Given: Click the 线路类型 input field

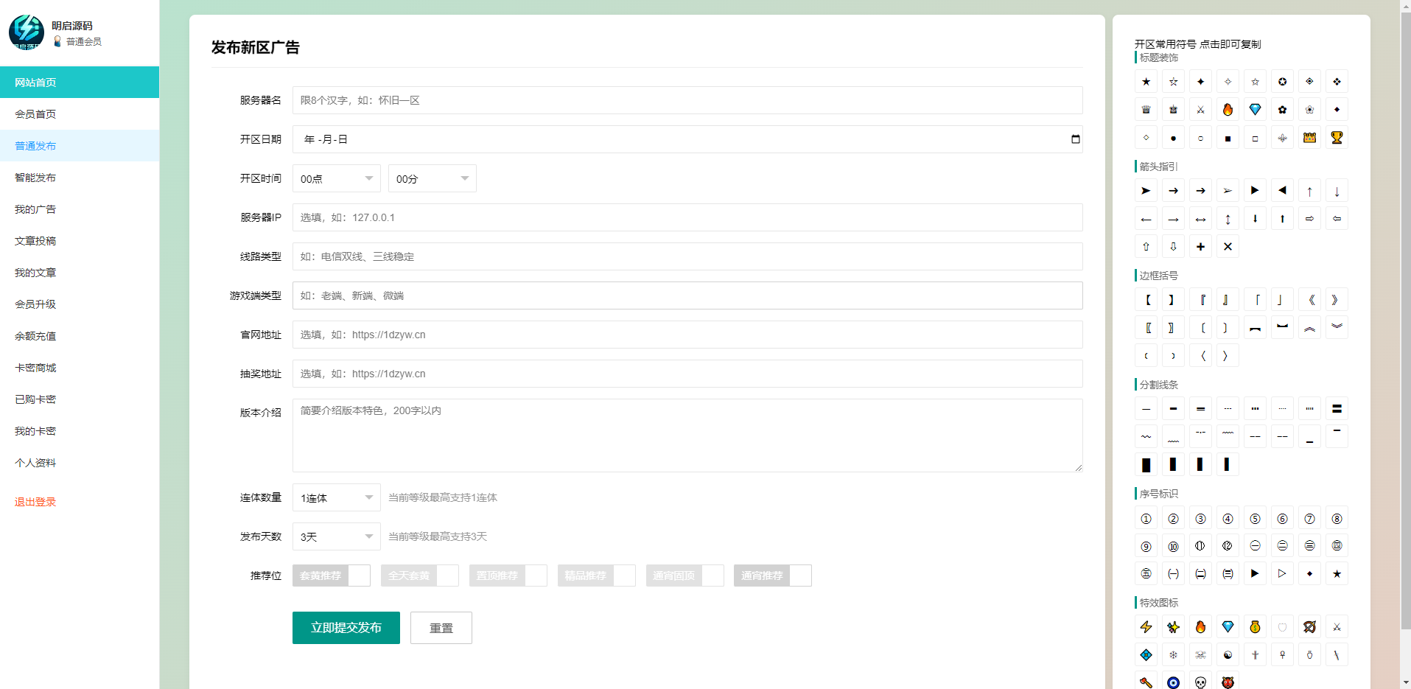Looking at the screenshot, I should pyautogui.click(x=687, y=256).
